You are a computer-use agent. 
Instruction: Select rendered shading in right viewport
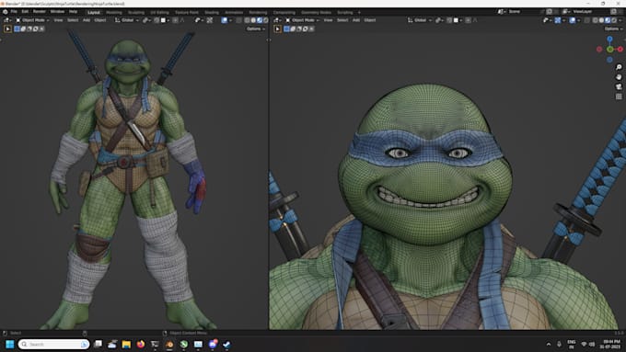[x=614, y=20]
